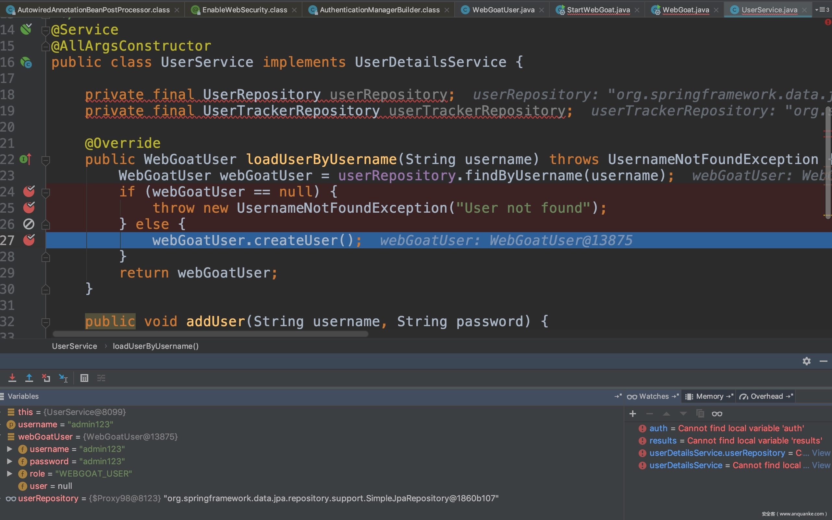The width and height of the screenshot is (832, 520).
Task: Select loadUserByUsername() in the breadcrumb bar
Action: (155, 346)
